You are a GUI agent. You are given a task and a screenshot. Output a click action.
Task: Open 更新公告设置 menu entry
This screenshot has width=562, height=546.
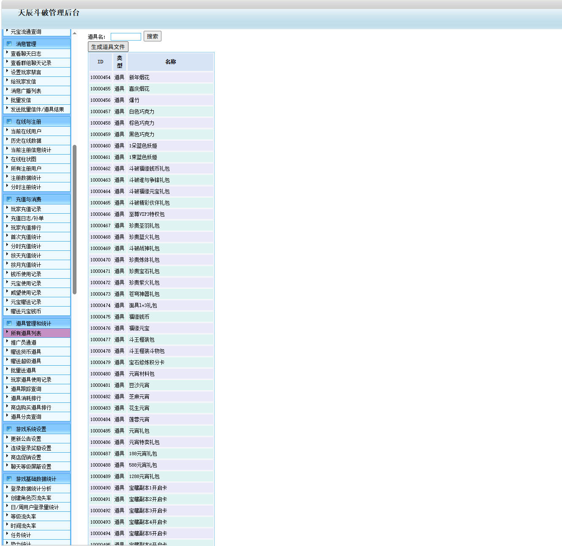pyautogui.click(x=26, y=439)
